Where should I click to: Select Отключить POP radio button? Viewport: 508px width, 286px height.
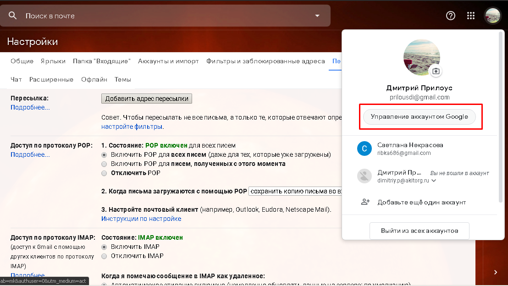(104, 173)
